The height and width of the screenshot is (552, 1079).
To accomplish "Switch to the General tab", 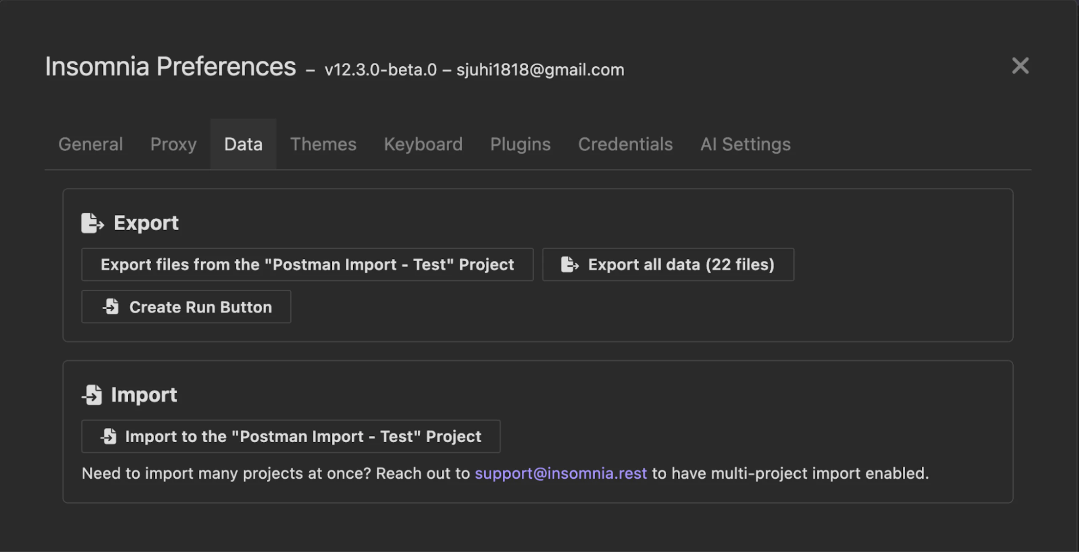I will coord(91,144).
